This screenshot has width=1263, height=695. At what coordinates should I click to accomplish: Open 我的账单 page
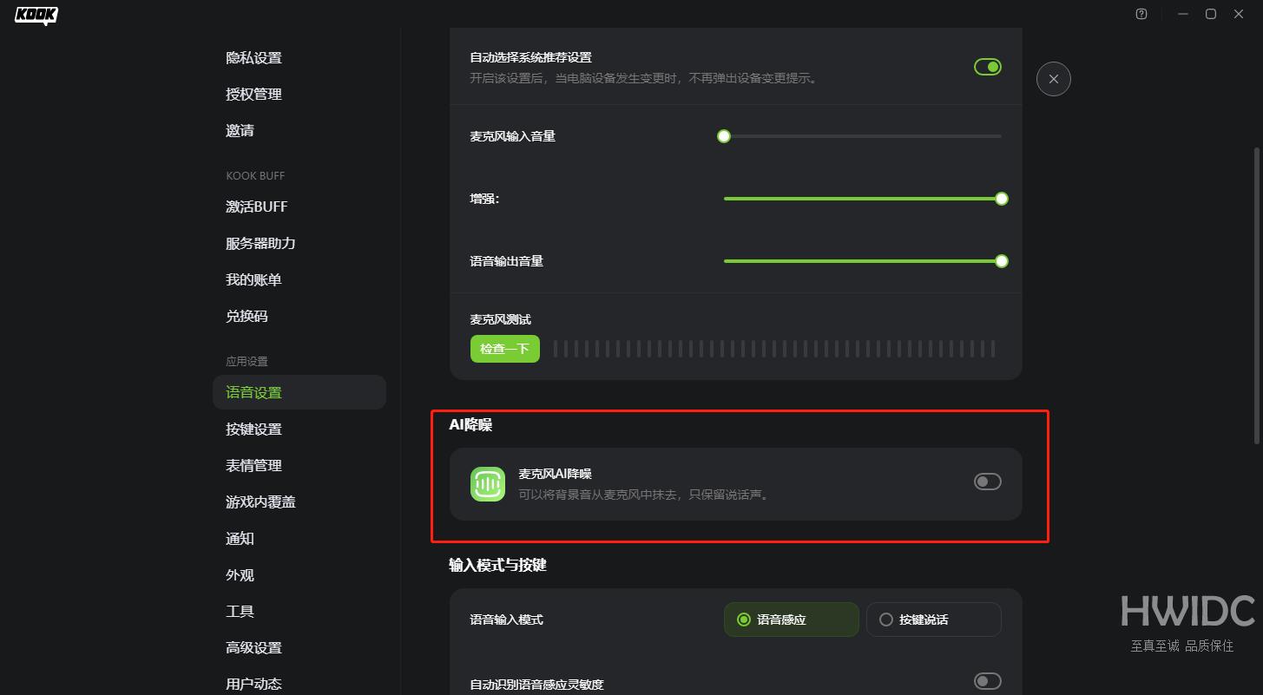coord(299,280)
